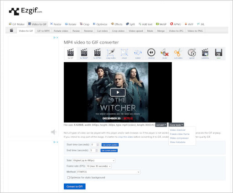Click the Convert to GIF button
233x193 pixels.
click(75, 187)
